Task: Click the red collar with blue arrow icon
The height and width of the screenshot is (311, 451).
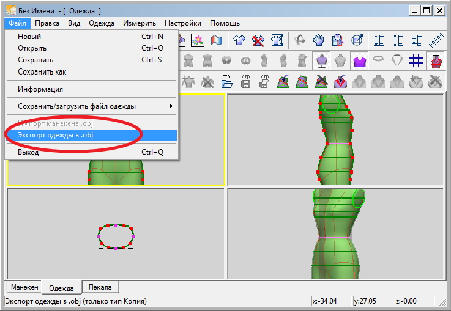Action: click(x=340, y=81)
